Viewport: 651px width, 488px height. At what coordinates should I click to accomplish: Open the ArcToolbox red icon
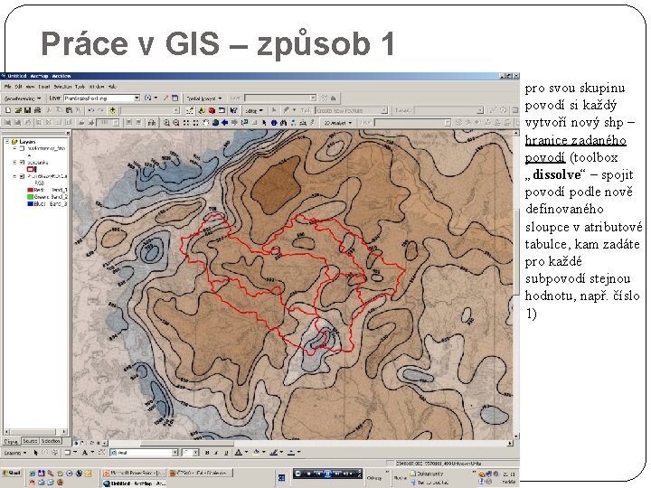coord(212,110)
